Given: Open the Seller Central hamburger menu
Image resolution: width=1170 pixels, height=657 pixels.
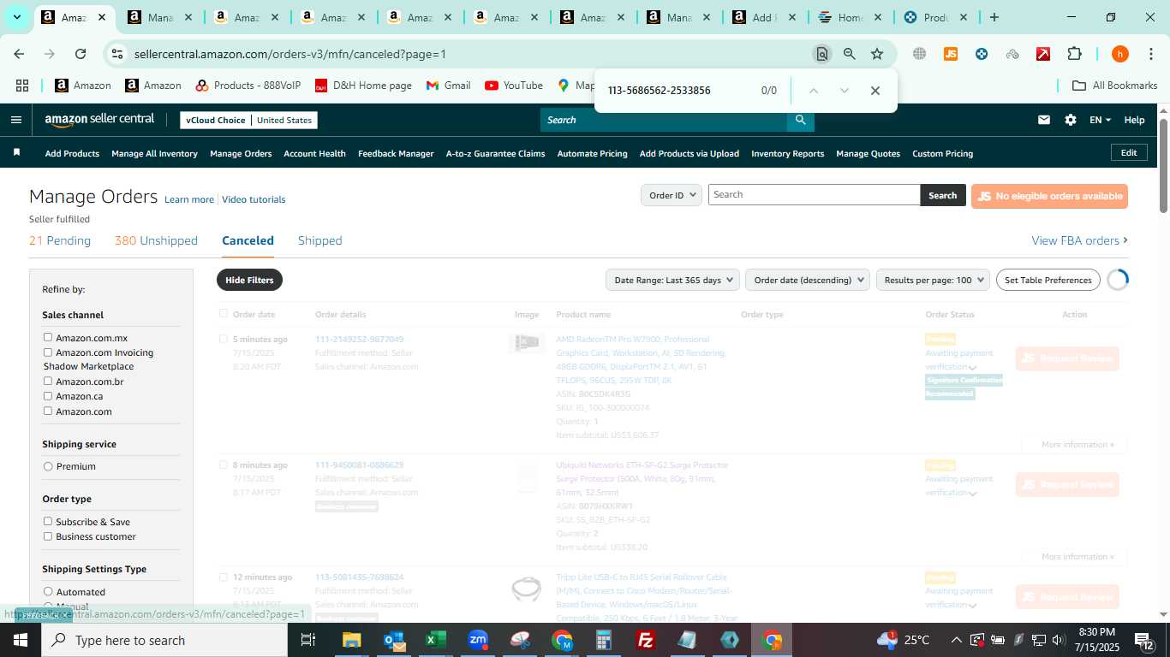Looking at the screenshot, I should click(x=15, y=120).
